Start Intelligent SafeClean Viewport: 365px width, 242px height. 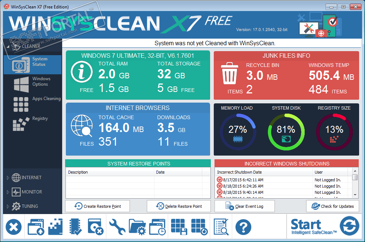325,226
